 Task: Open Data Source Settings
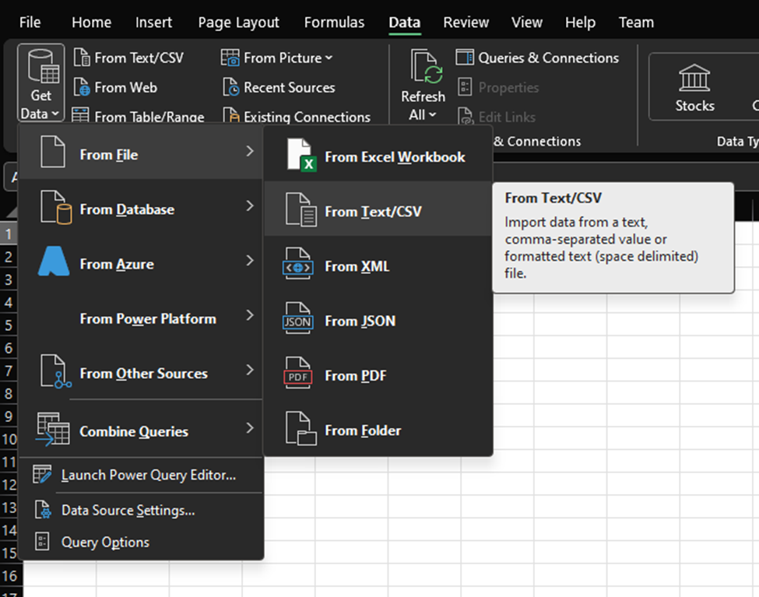(x=128, y=511)
